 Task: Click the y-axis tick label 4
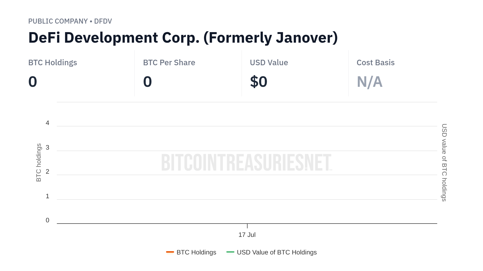tap(47, 123)
